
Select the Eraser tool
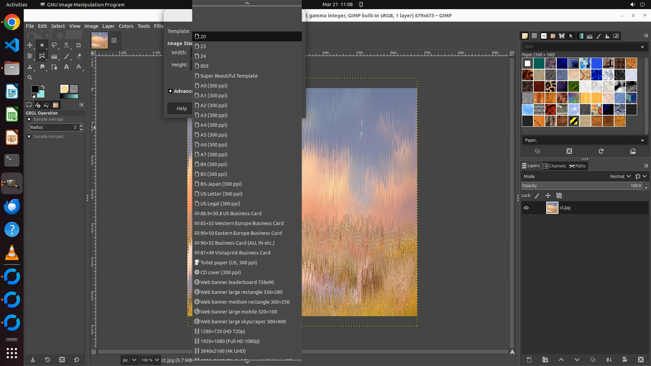click(x=79, y=56)
